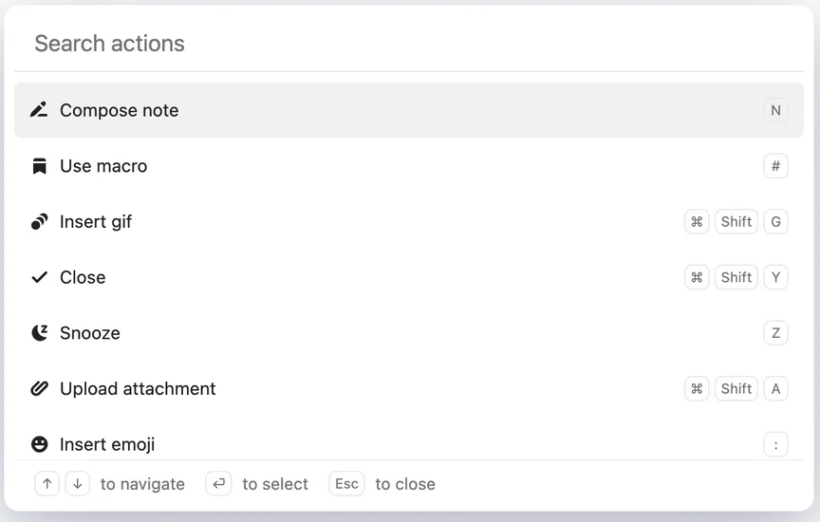Viewport: 820px width, 522px height.
Task: Click the Insert gif icon
Action: [39, 222]
